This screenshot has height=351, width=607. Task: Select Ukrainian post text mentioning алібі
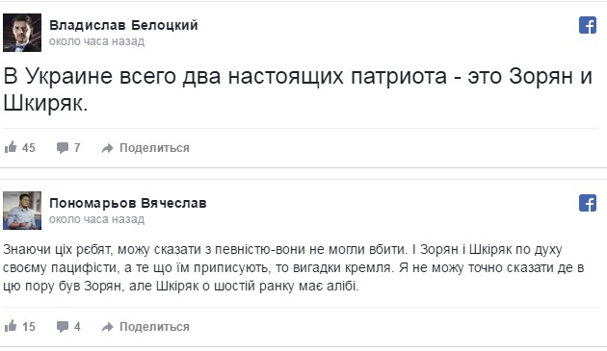294,268
